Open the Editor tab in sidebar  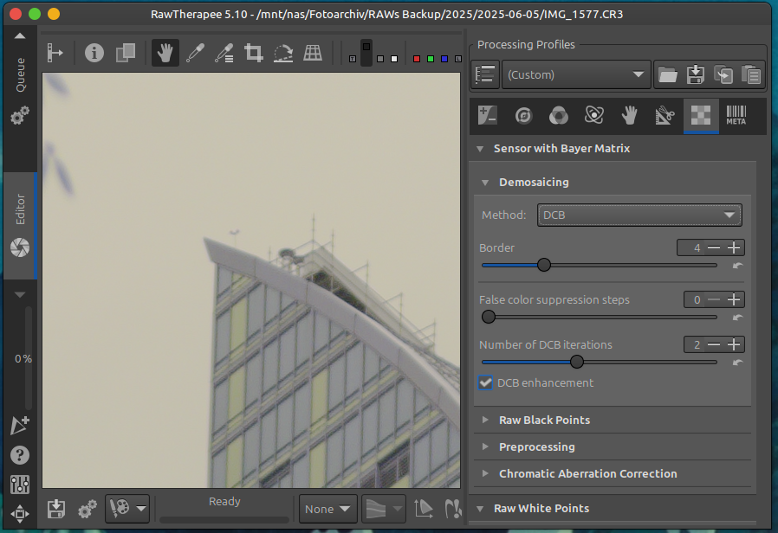click(x=20, y=225)
